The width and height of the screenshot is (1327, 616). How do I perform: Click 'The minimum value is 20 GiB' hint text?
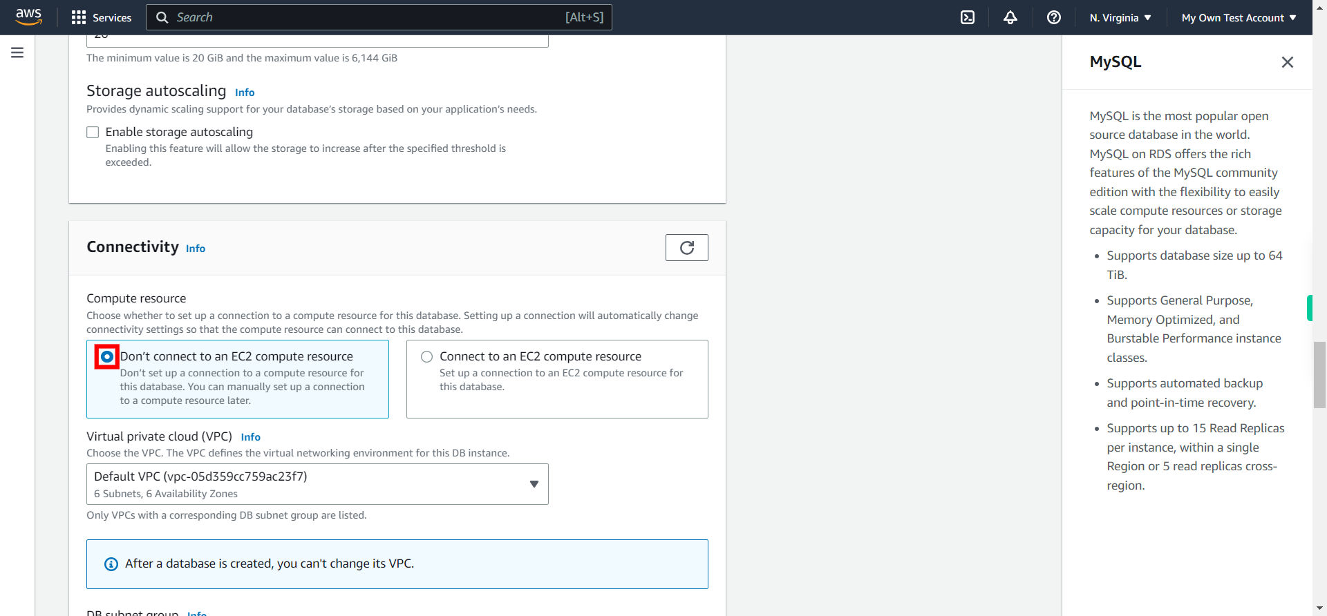242,58
